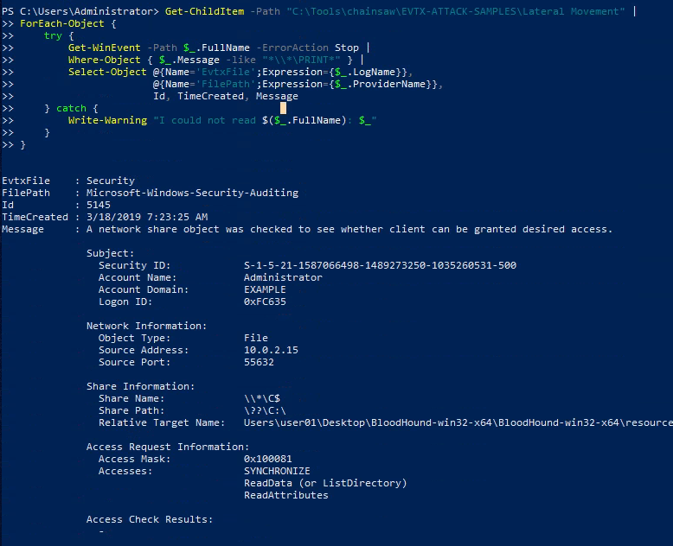Click the blinking cursor block after Message
The height and width of the screenshot is (546, 673).
click(x=283, y=108)
